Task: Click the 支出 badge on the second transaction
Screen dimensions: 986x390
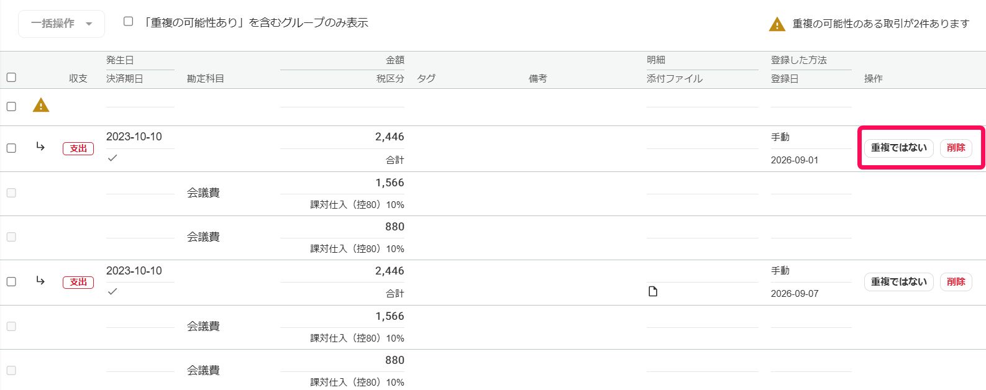Action: [78, 282]
